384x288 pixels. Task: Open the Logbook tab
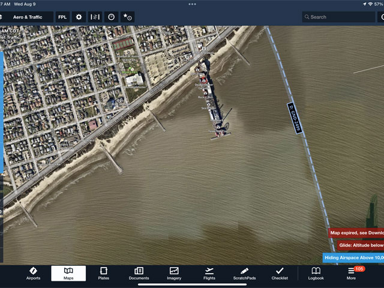point(316,274)
